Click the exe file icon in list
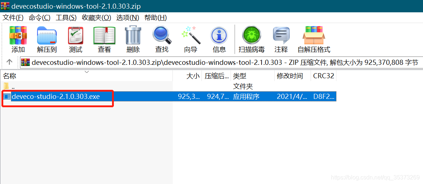 pyautogui.click(x=7, y=96)
